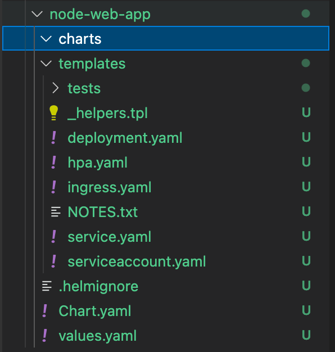The height and width of the screenshot is (352, 335).
Task: Open serviceaccount.yaml file
Action: coord(137,261)
